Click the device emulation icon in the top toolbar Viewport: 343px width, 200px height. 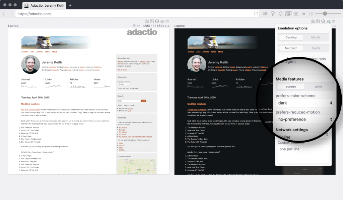point(288,14)
